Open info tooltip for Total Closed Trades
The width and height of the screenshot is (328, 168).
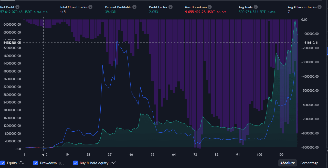pos(91,7)
